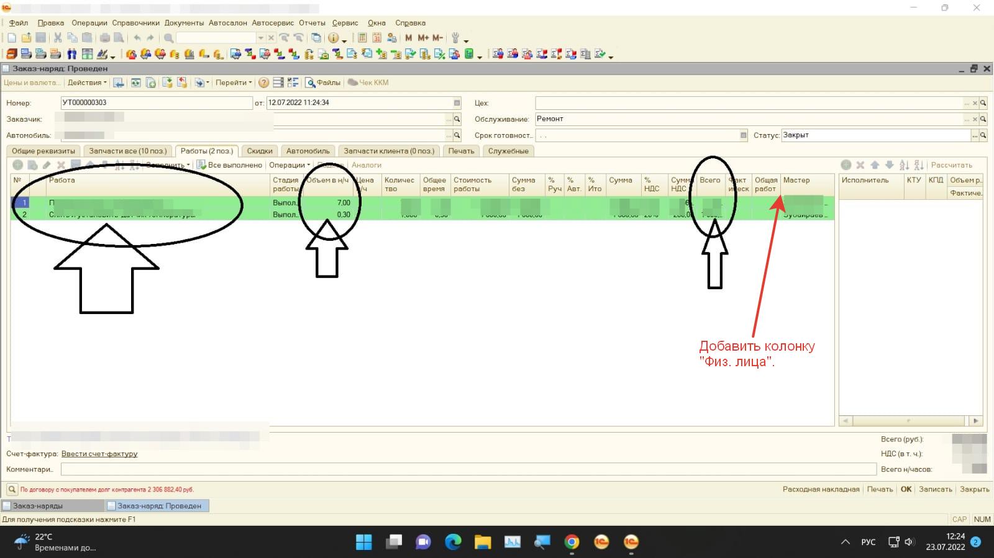994x558 pixels.
Task: Open Google Chrome from the taskbar
Action: click(x=572, y=542)
